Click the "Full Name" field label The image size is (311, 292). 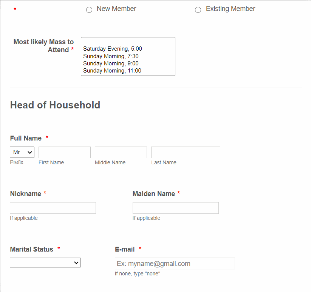pos(26,138)
